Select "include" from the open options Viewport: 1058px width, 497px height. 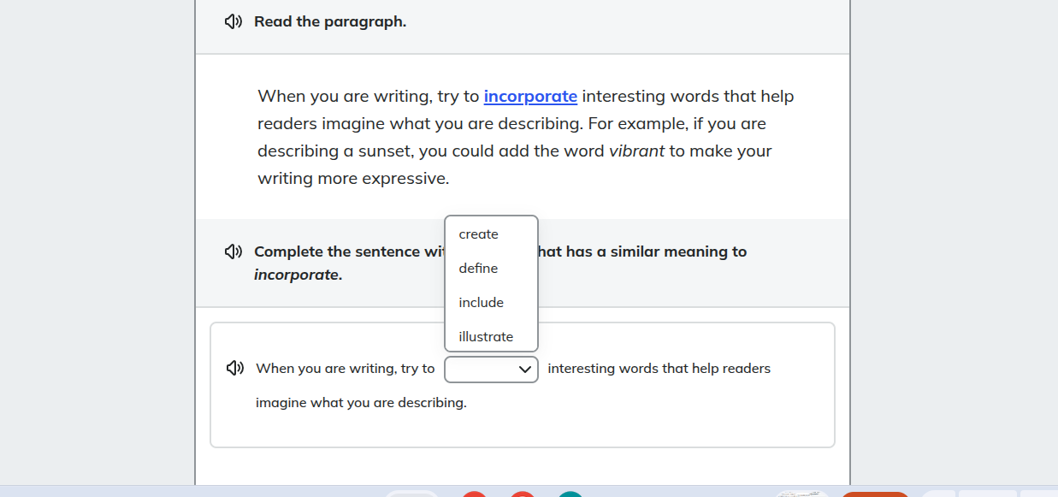tap(481, 302)
